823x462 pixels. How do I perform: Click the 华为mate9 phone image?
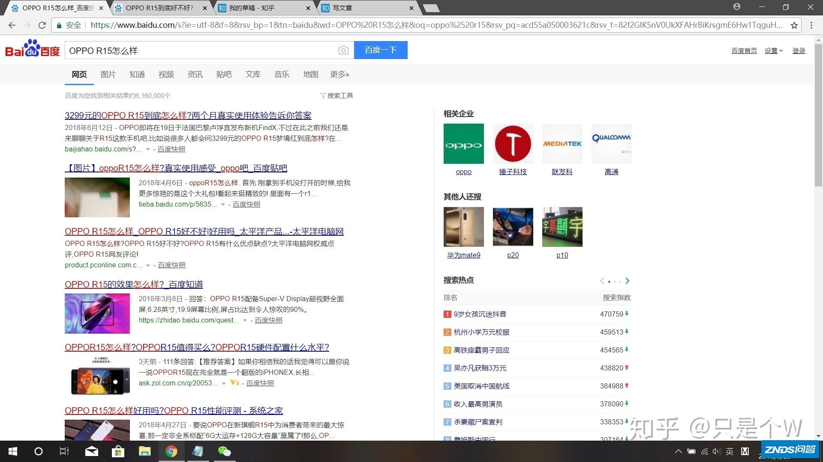(x=463, y=227)
